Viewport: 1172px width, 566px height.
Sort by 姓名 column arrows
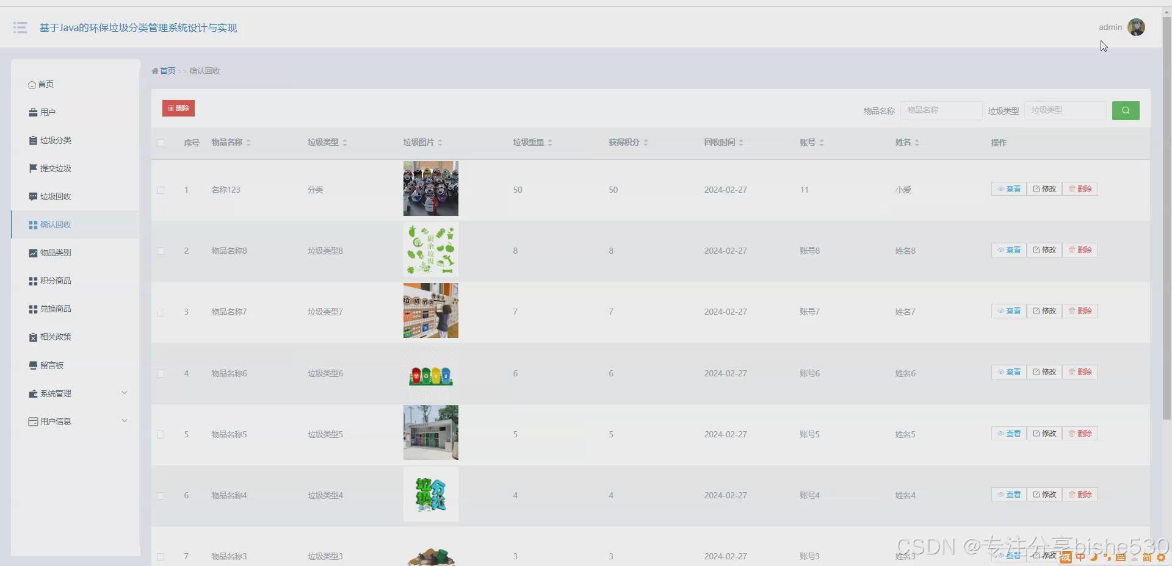pyautogui.click(x=916, y=143)
